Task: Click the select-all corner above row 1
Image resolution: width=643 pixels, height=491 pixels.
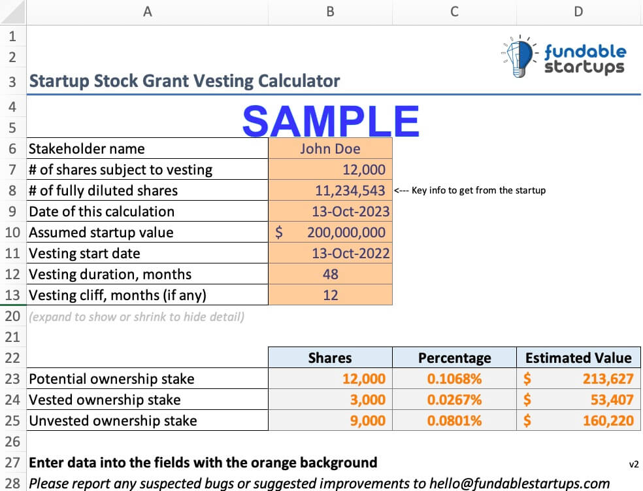Action: (x=12, y=10)
